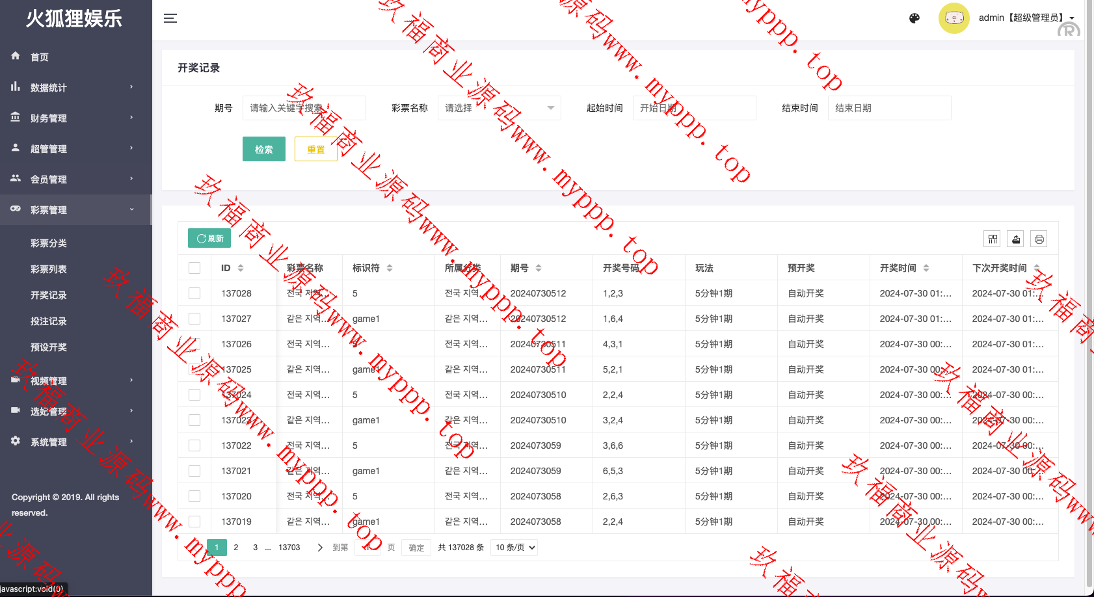The image size is (1094, 597).
Task: Sort by 开奖时间 column arrows
Action: point(926,268)
